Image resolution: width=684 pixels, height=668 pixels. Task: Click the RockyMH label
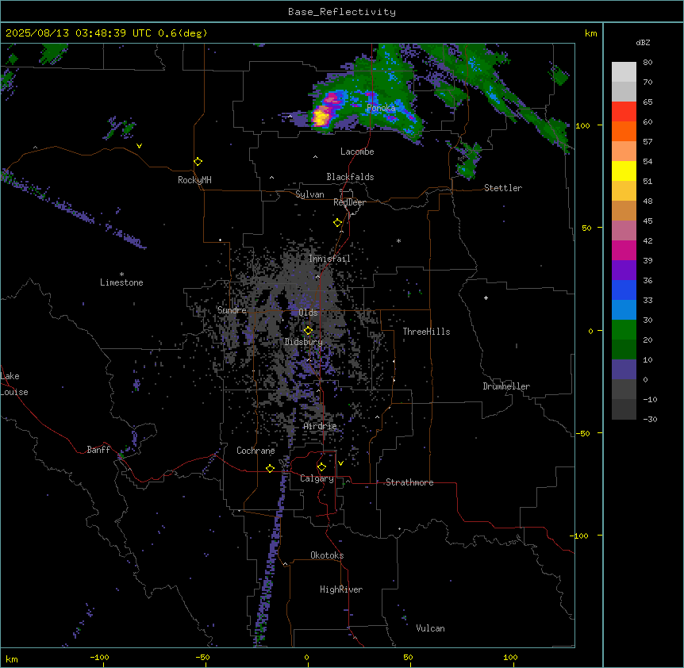194,180
